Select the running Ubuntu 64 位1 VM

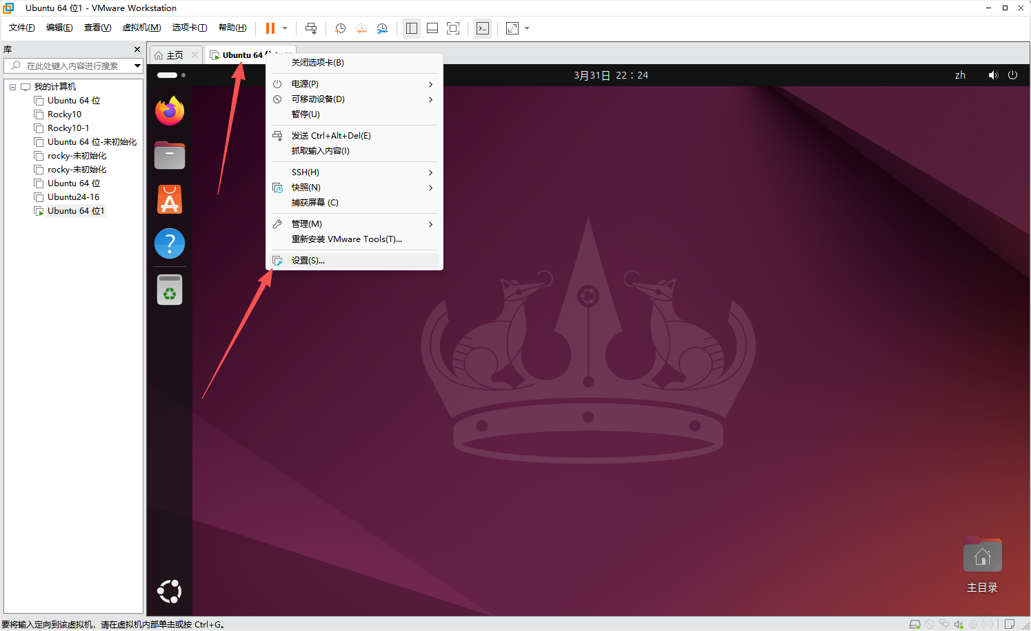click(x=76, y=211)
